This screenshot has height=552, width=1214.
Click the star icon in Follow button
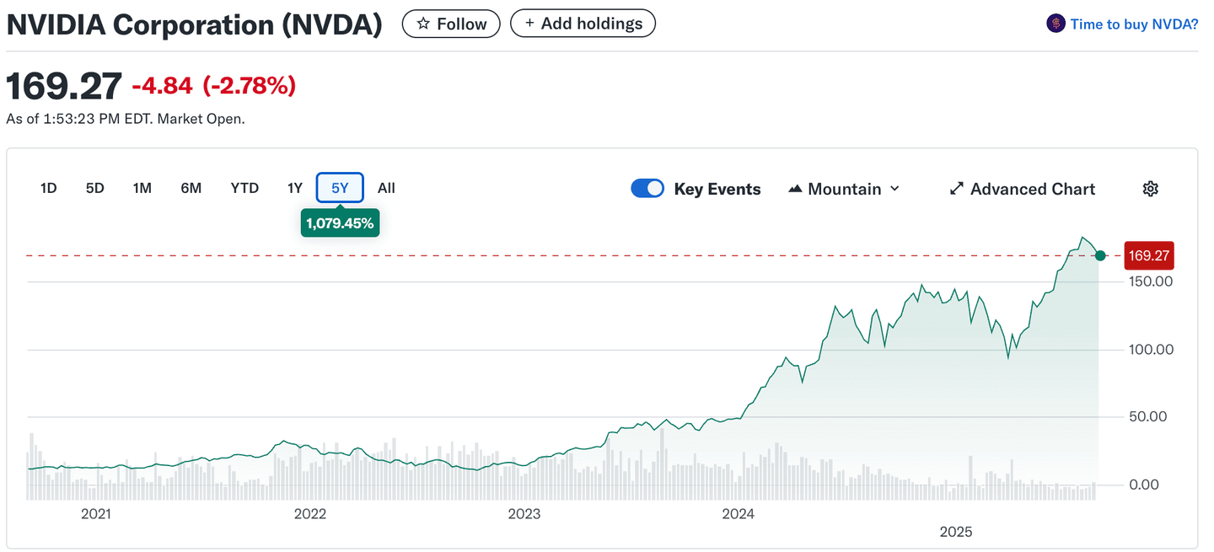(424, 24)
